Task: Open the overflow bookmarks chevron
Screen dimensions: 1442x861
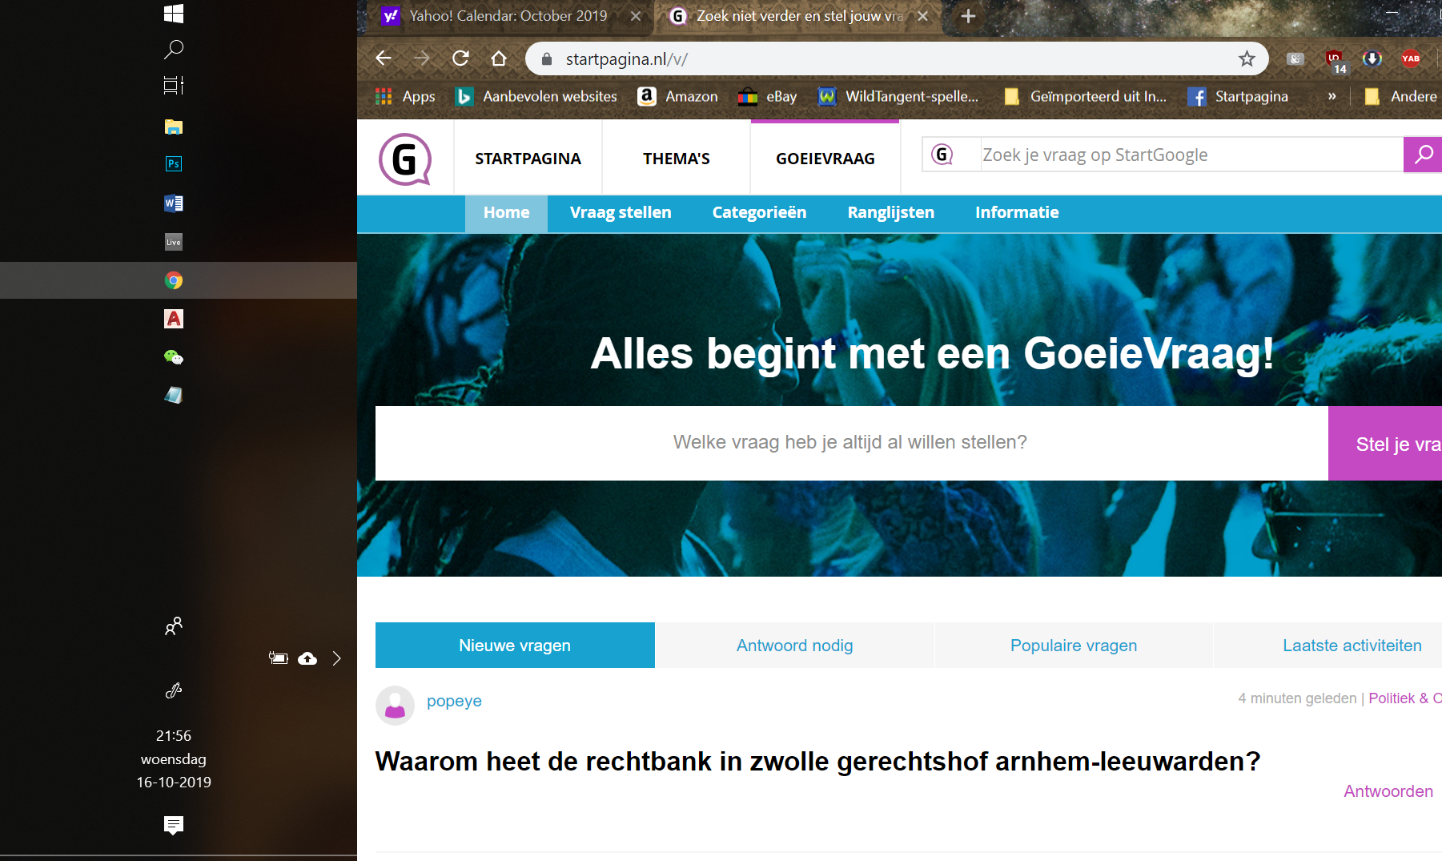Action: (1331, 96)
